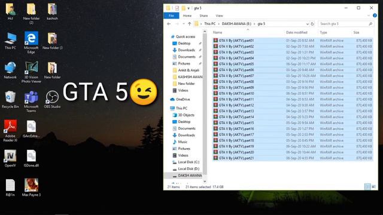This screenshot has height=215, width=383.
Task: Click the Properties quick access toolbar icon
Action: click(177, 8)
